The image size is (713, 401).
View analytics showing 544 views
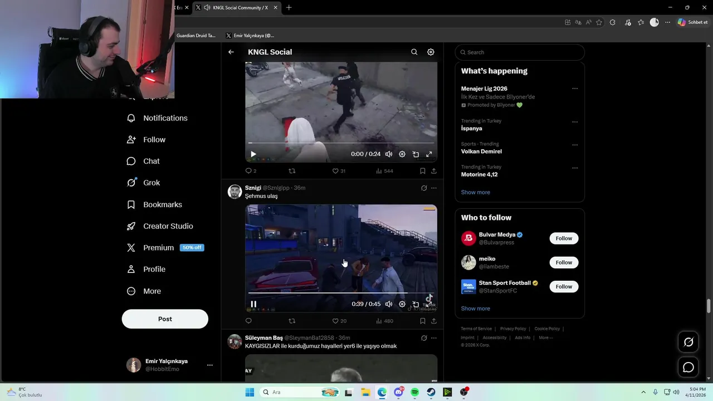point(384,171)
